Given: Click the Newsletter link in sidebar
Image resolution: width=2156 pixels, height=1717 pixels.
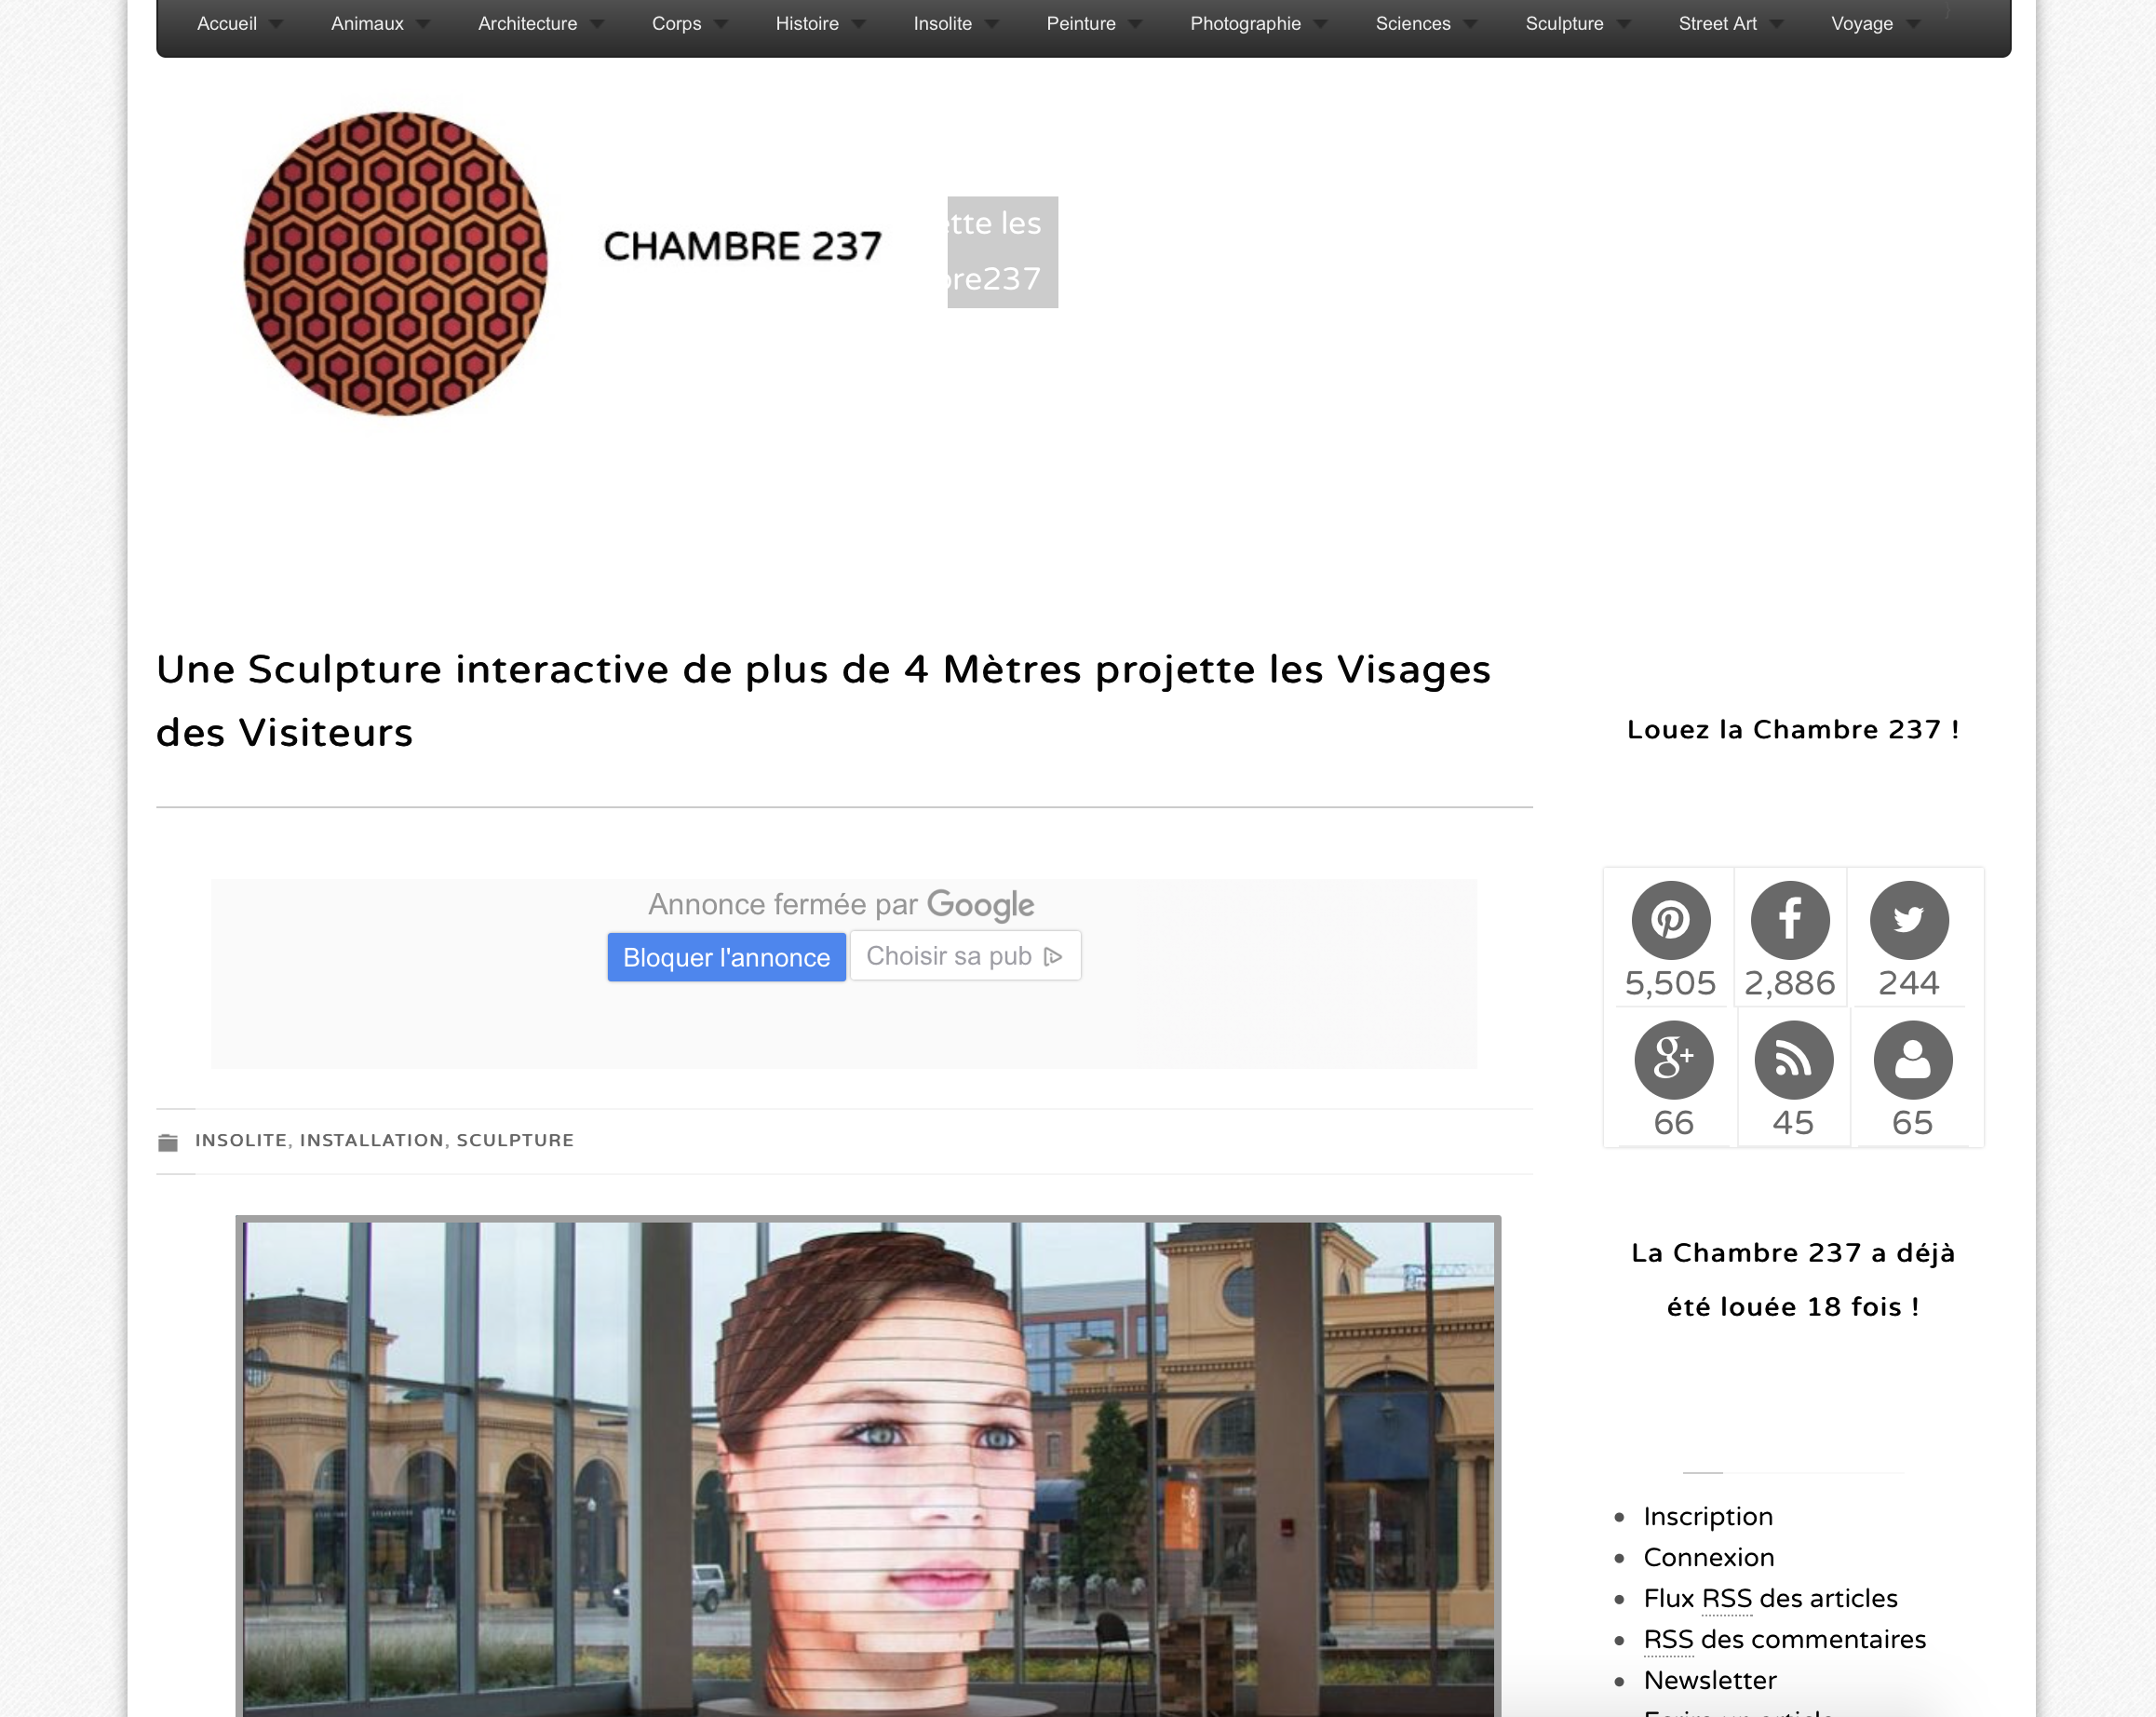Looking at the screenshot, I should [x=1710, y=1680].
